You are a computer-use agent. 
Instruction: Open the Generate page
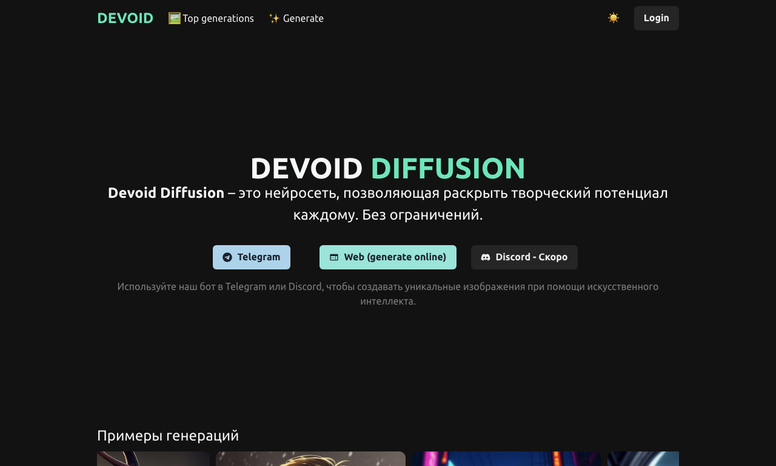click(296, 18)
